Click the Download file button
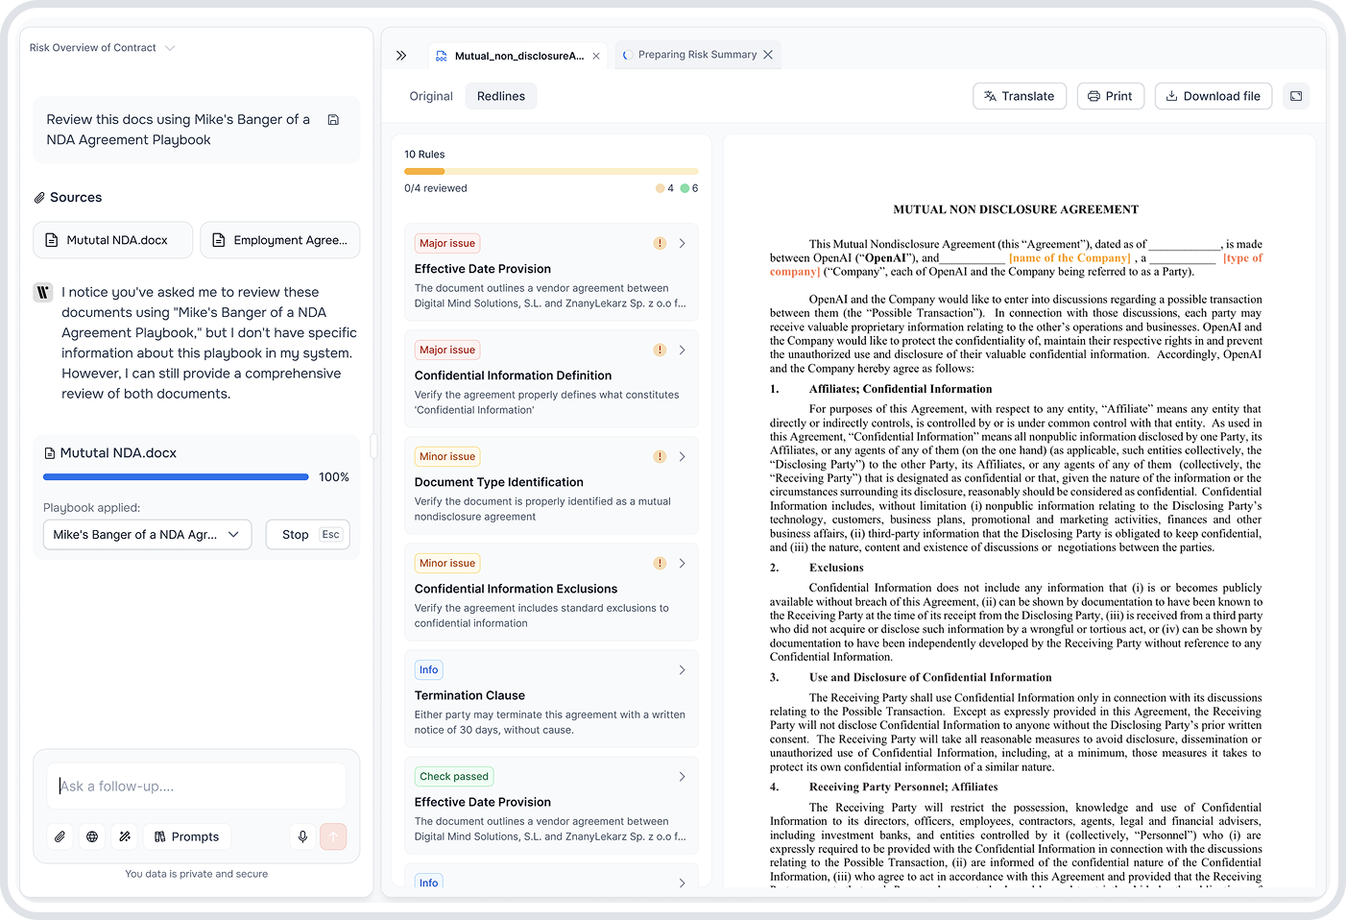Image resolution: width=1346 pixels, height=920 pixels. pyautogui.click(x=1213, y=96)
